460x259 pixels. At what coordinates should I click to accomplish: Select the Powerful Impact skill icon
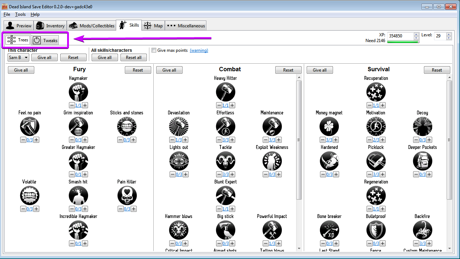pyautogui.click(x=272, y=230)
